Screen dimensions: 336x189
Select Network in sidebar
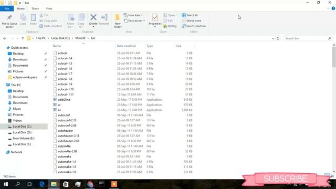point(16,152)
